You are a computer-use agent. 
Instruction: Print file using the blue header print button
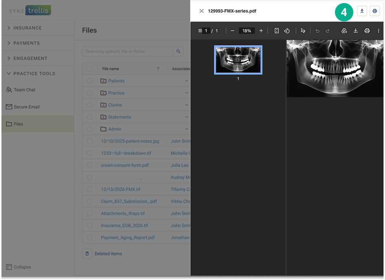(374, 11)
